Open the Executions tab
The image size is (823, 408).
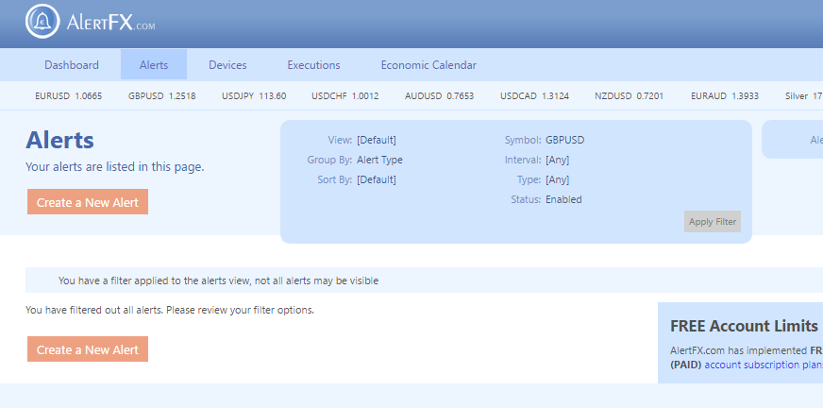click(313, 65)
